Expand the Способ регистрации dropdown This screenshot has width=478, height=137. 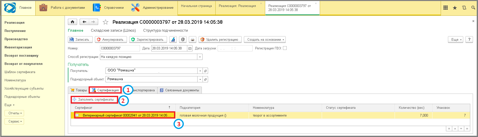200,57
